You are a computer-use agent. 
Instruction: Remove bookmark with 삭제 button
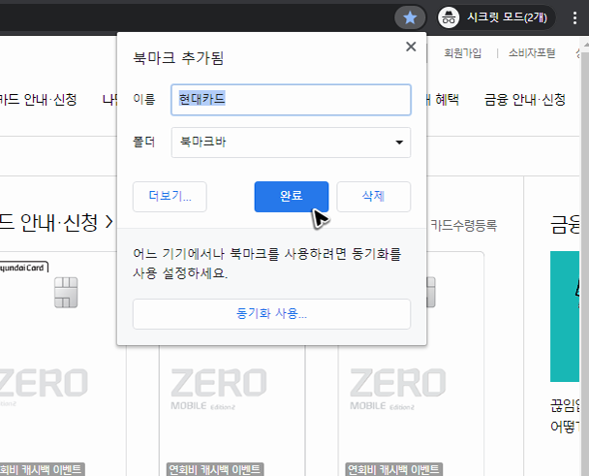[373, 197]
